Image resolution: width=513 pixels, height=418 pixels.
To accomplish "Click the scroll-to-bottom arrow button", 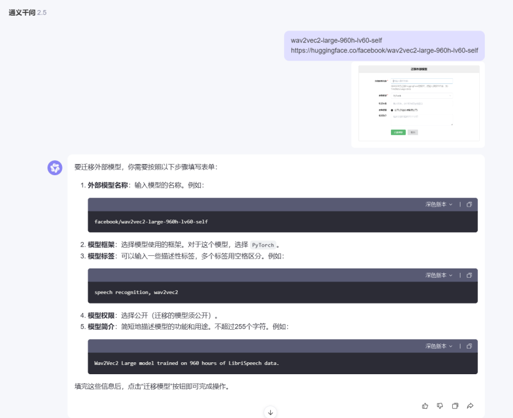I will click(x=270, y=412).
